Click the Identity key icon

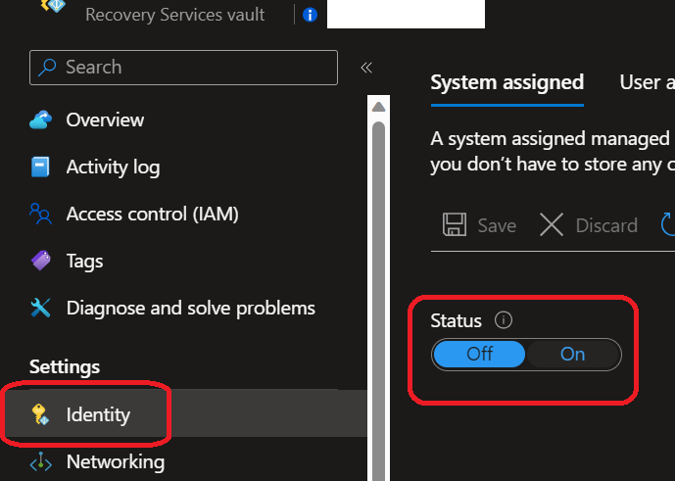tap(40, 414)
